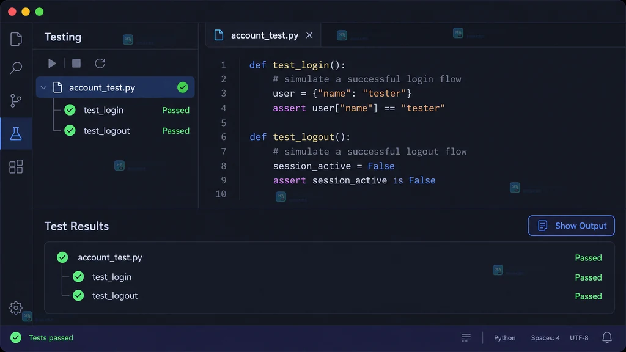The height and width of the screenshot is (352, 626).
Task: Collapse the account_test.py tree chevron
Action: pos(43,87)
